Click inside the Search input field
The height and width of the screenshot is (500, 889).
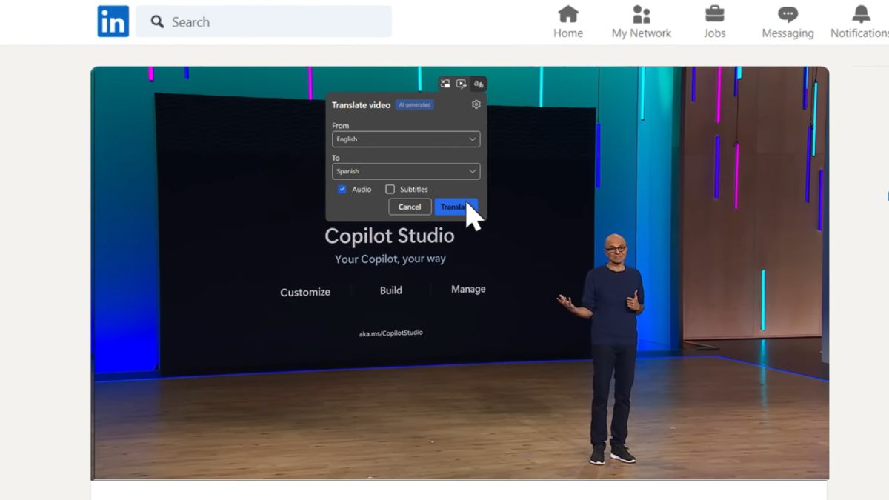pos(259,22)
